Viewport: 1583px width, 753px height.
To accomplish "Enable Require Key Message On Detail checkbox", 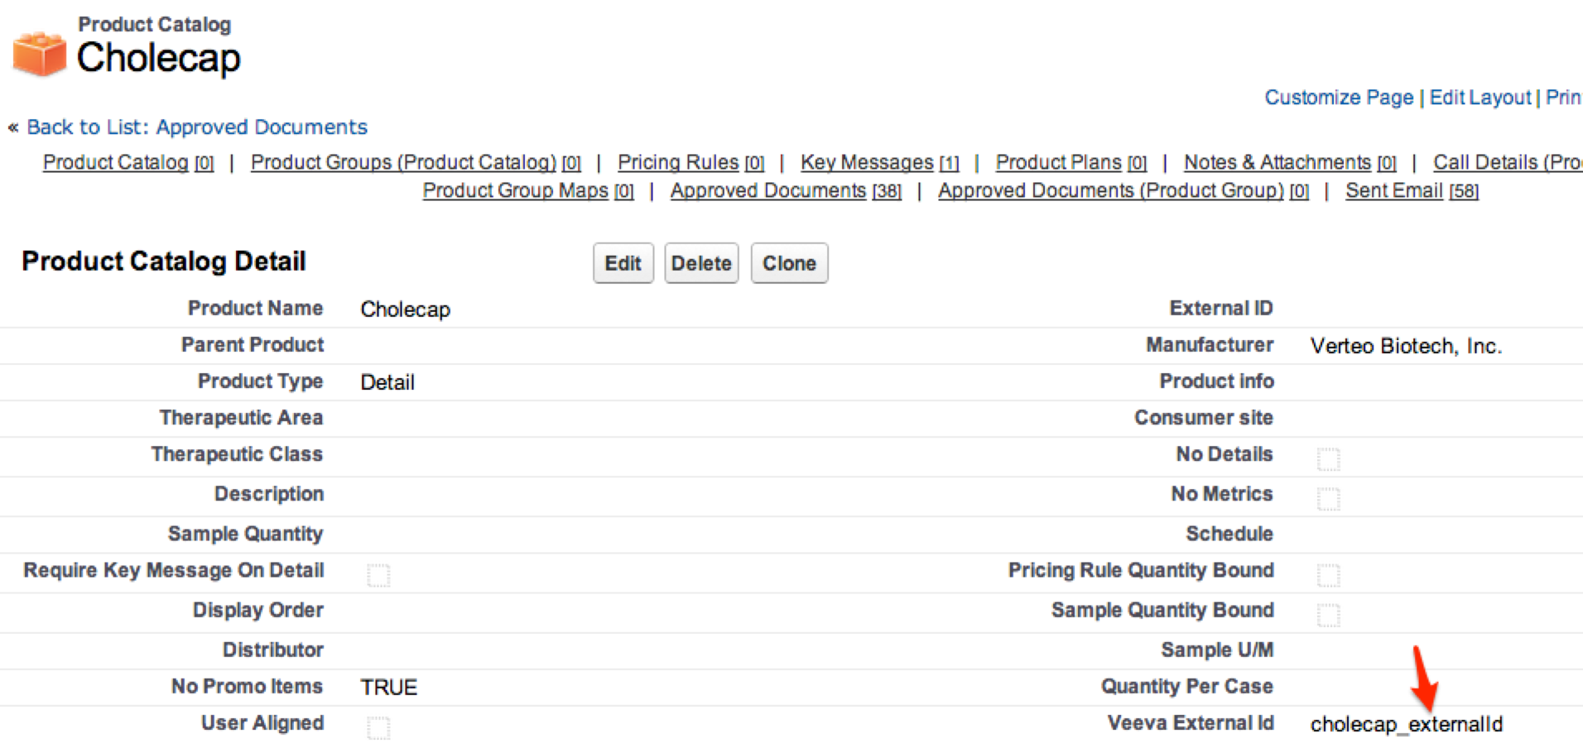I will click(378, 574).
